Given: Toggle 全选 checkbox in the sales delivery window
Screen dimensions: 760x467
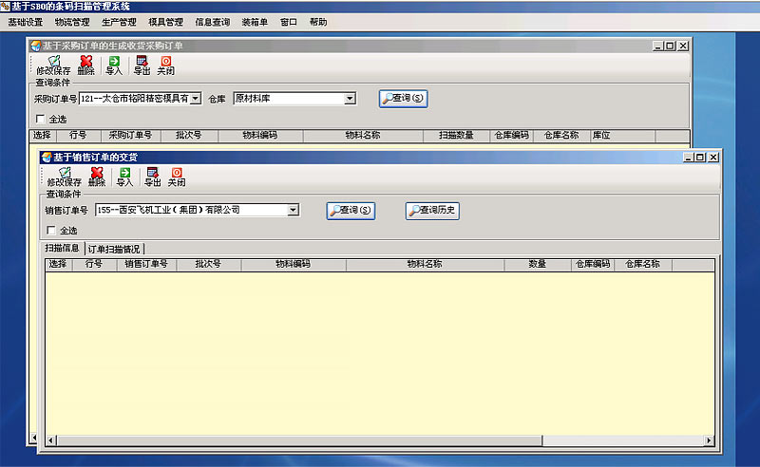Looking at the screenshot, I should pos(51,230).
